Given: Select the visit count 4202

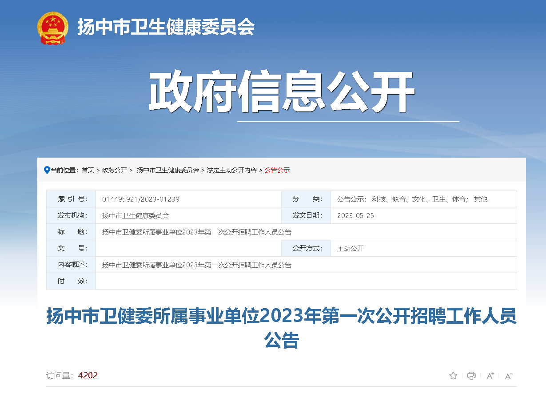Looking at the screenshot, I should pos(88,376).
